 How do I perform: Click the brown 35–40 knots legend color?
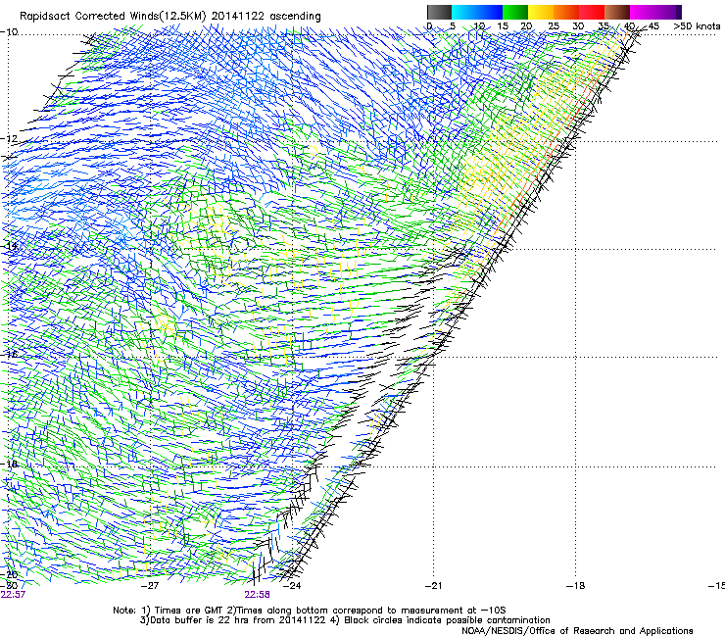tap(617, 12)
